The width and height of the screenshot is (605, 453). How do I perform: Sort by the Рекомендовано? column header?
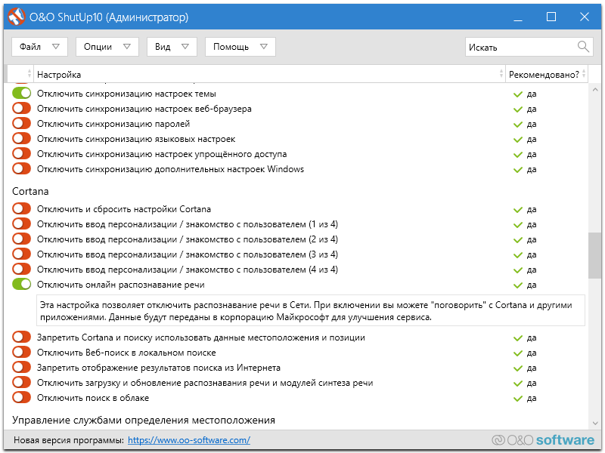tap(544, 75)
